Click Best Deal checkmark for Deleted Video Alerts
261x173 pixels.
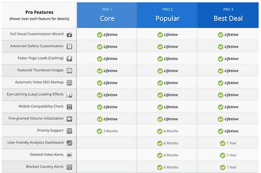(x=223, y=155)
